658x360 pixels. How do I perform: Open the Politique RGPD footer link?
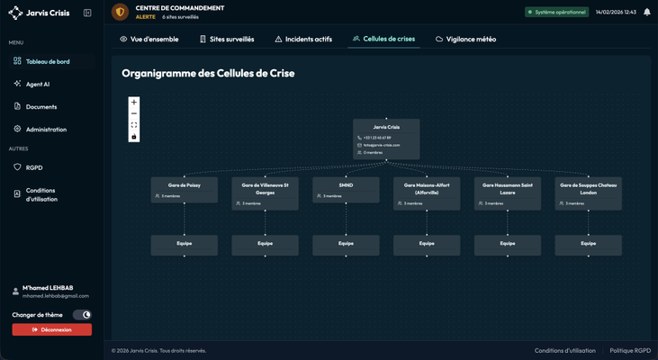click(x=629, y=351)
